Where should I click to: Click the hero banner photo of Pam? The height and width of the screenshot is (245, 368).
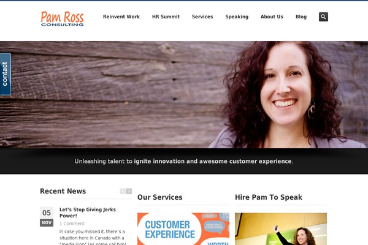(x=184, y=94)
